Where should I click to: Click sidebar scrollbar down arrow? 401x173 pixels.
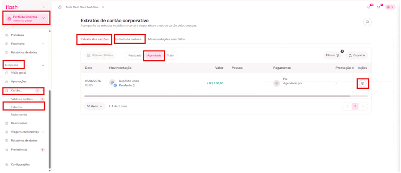[x=49, y=171]
